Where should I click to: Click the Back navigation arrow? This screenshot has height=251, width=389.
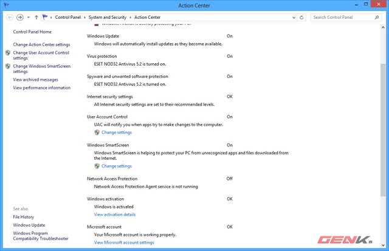point(10,18)
